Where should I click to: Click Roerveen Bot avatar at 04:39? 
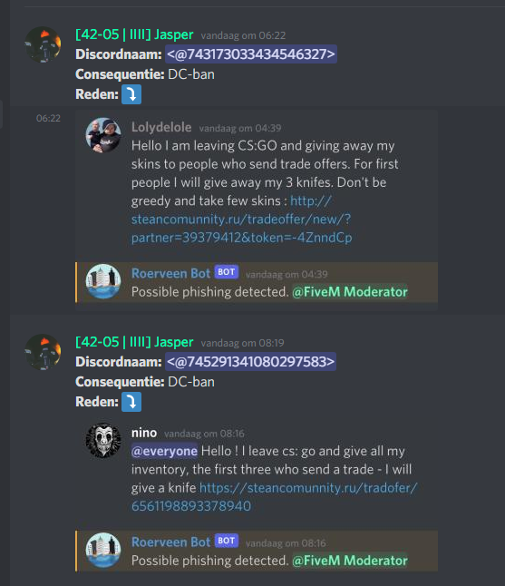103,281
